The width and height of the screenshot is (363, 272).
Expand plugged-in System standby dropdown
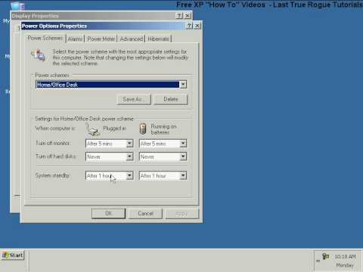(129, 175)
